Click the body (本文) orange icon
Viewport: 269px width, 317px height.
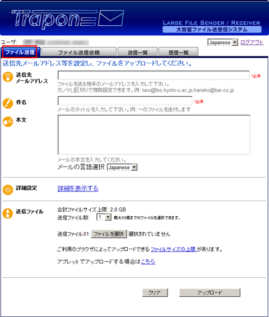pyautogui.click(x=8, y=122)
